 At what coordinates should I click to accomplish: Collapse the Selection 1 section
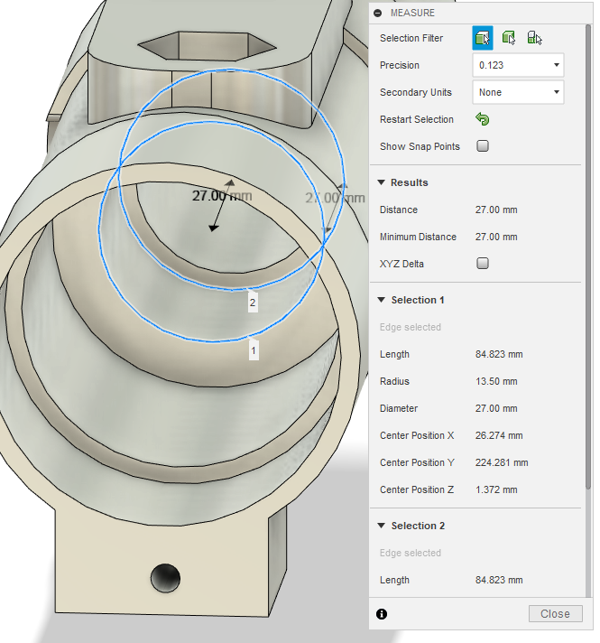click(x=381, y=300)
